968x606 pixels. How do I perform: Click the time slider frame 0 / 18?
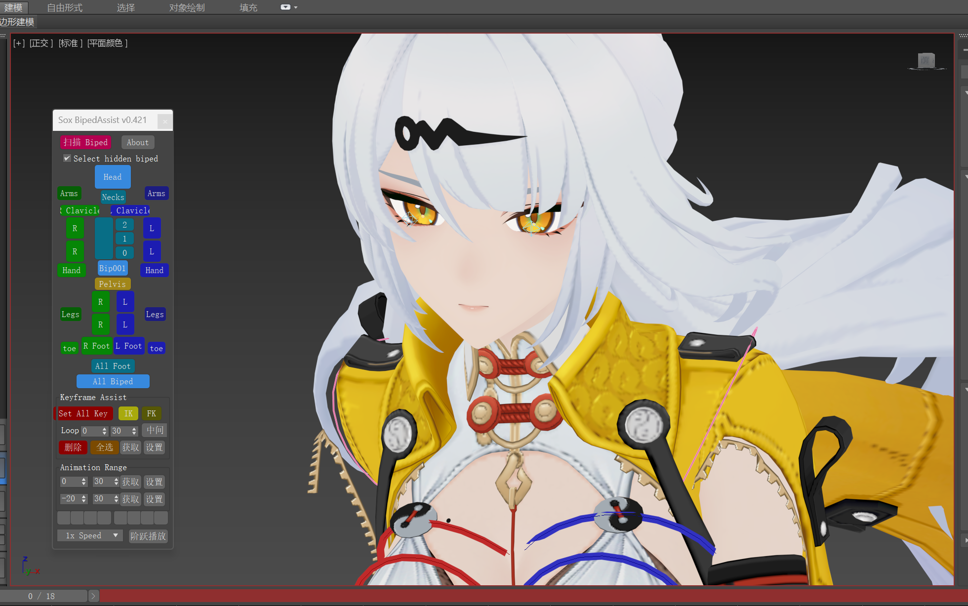click(x=42, y=596)
